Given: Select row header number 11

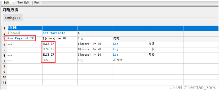Looking at the screenshot, I should (4, 83).
